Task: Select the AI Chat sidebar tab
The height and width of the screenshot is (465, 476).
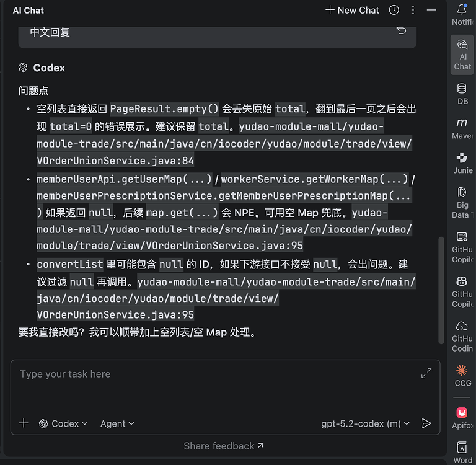Action: click(462, 55)
